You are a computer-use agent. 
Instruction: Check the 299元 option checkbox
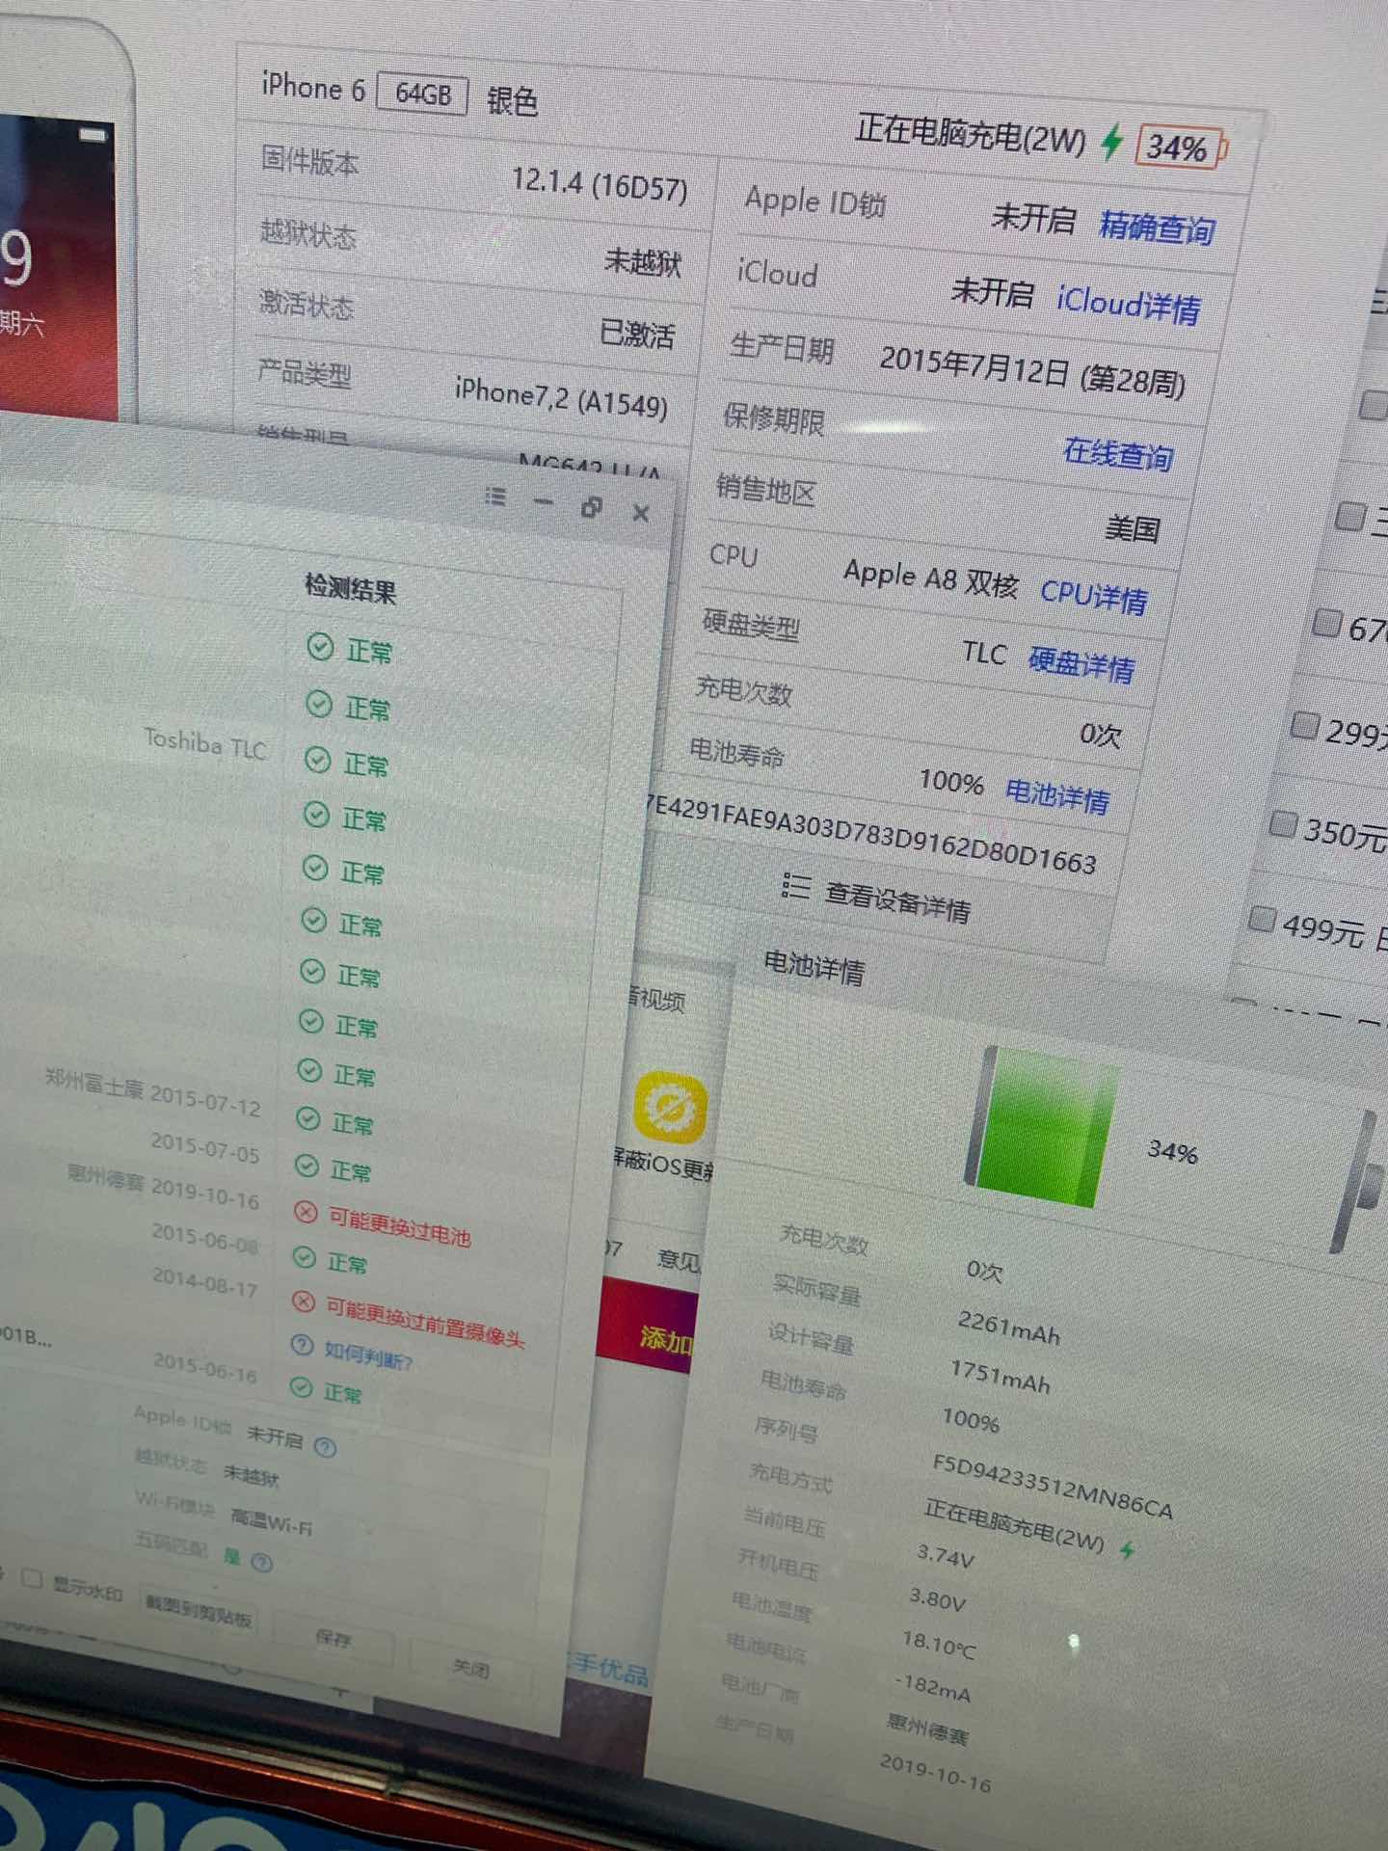(x=1304, y=725)
